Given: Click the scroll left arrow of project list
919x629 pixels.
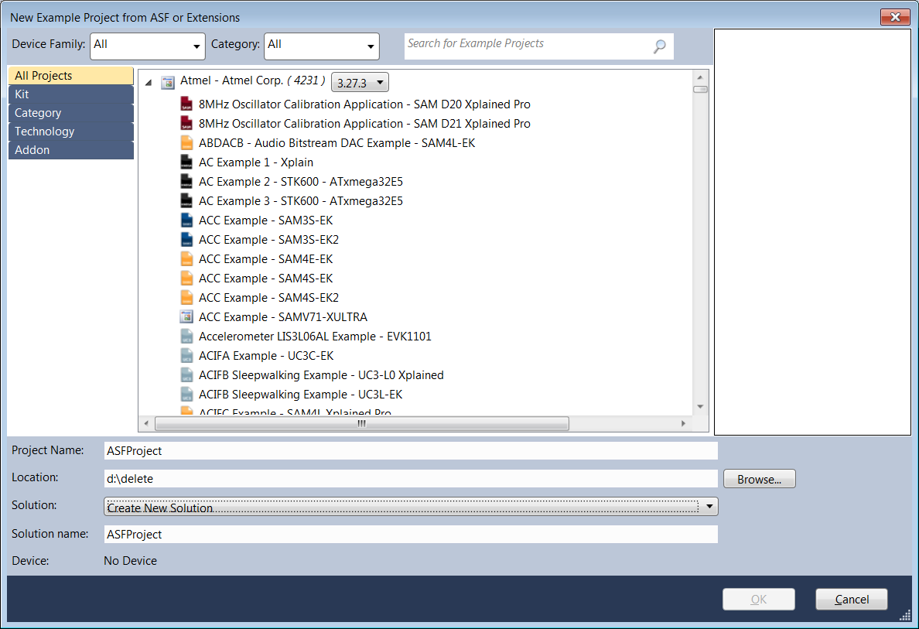Looking at the screenshot, I should 146,423.
